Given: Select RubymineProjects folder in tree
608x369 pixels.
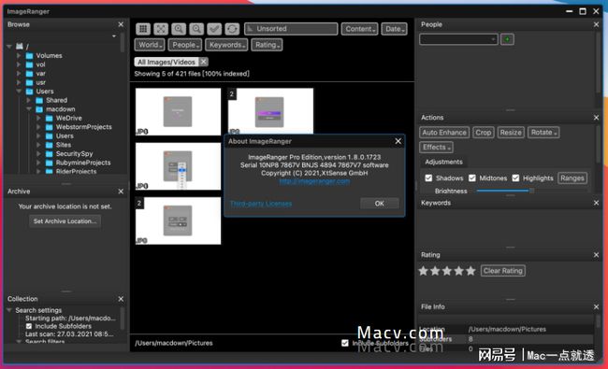Looking at the screenshot, I should click(83, 163).
